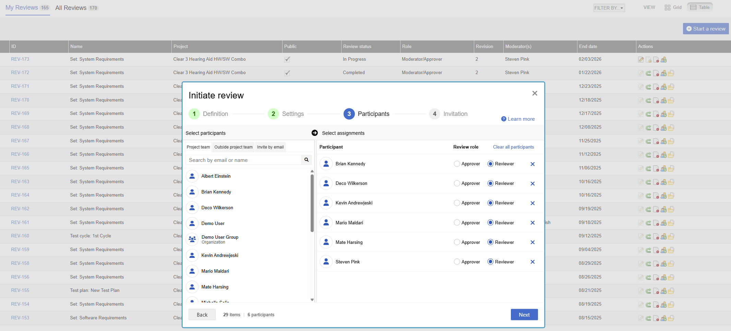Remove Mate Harsing from assigned participants
731x331 pixels.
(532, 242)
